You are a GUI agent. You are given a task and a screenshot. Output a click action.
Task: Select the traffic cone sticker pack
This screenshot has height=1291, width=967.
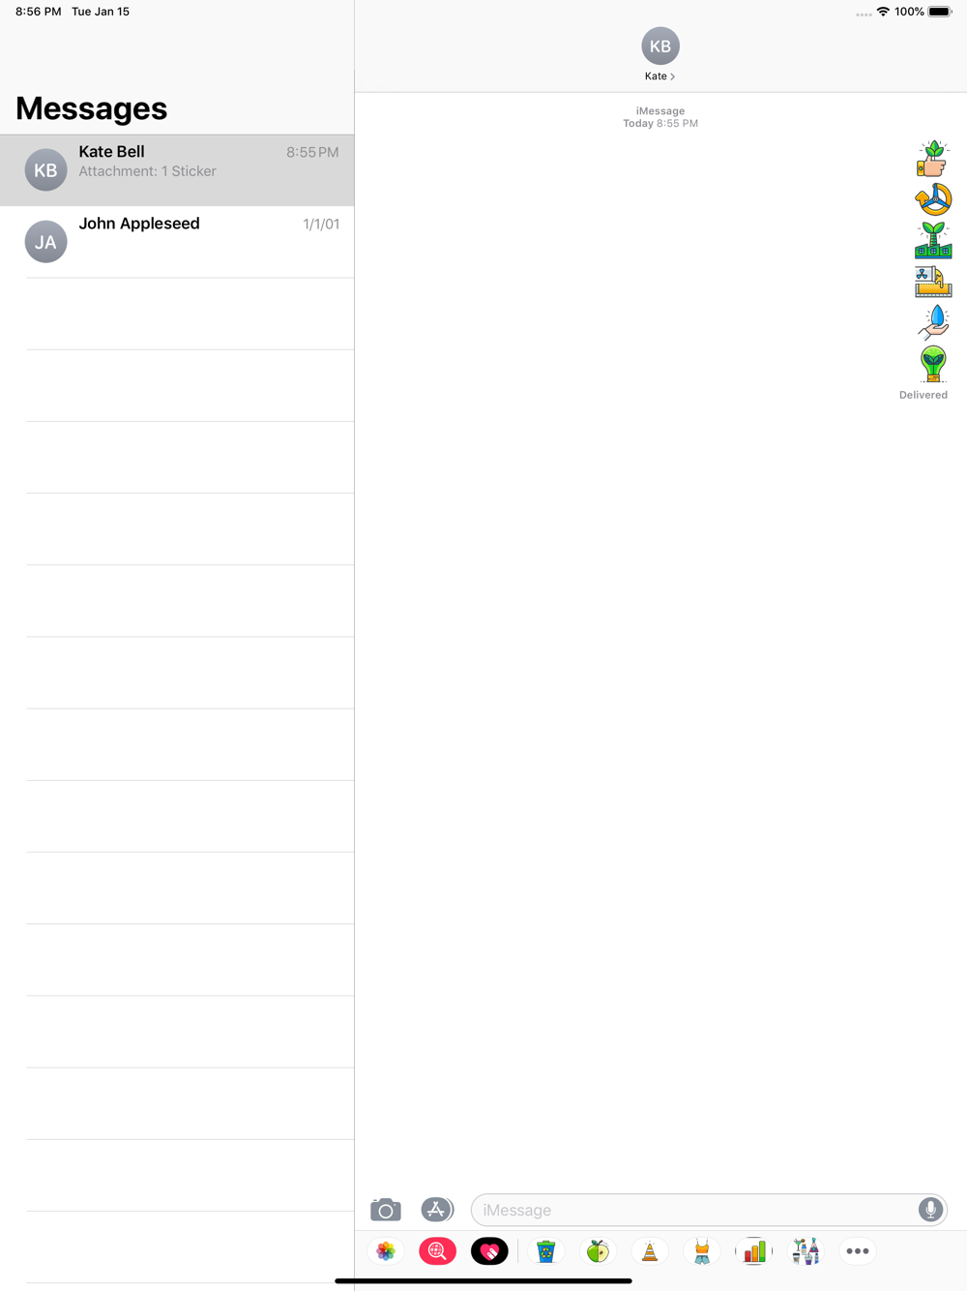pyautogui.click(x=650, y=1251)
